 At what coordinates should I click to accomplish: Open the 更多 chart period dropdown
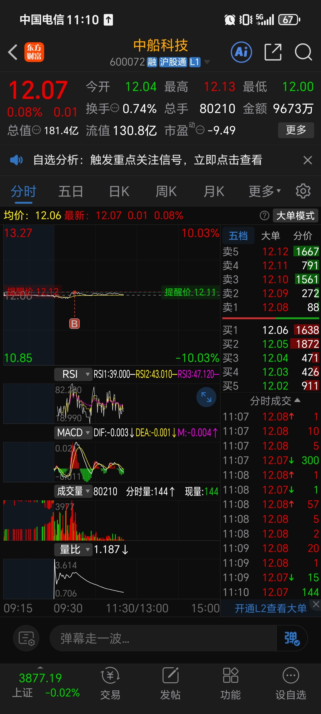point(265,191)
